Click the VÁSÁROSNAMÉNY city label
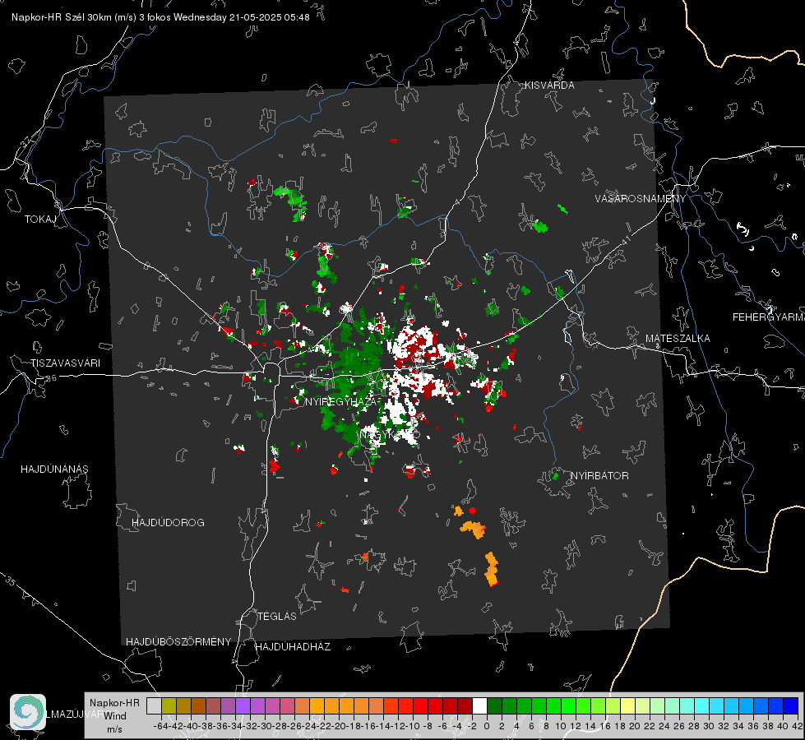Image resolution: width=805 pixels, height=740 pixels. click(641, 198)
